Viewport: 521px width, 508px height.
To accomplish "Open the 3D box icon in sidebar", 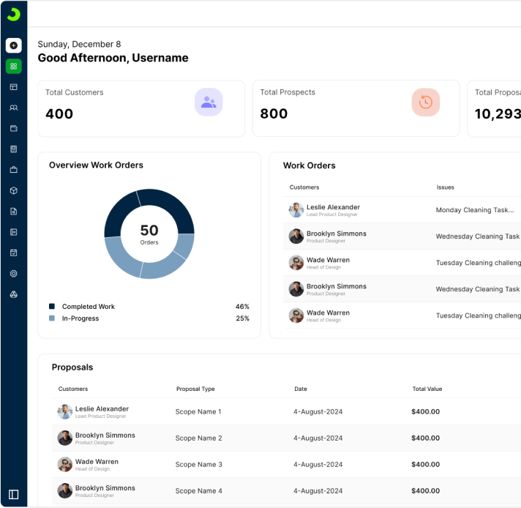I will coord(13,190).
